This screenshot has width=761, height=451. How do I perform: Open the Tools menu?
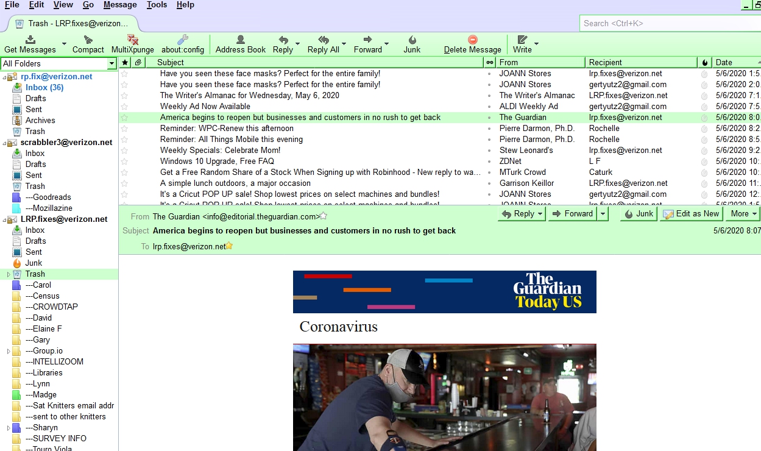pos(157,5)
